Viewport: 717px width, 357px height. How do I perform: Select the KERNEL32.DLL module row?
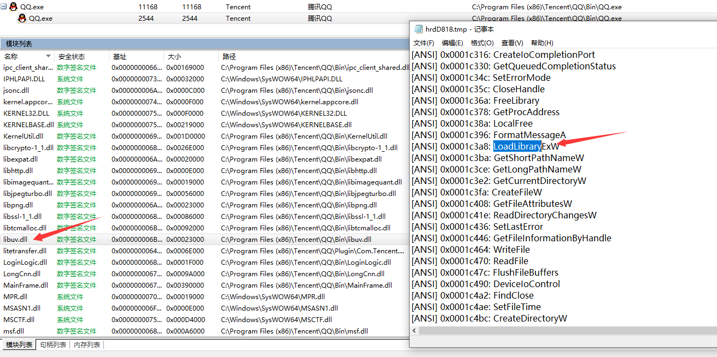pyautogui.click(x=205, y=114)
